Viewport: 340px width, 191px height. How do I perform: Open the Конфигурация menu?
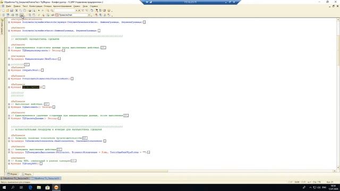coord(36,6)
